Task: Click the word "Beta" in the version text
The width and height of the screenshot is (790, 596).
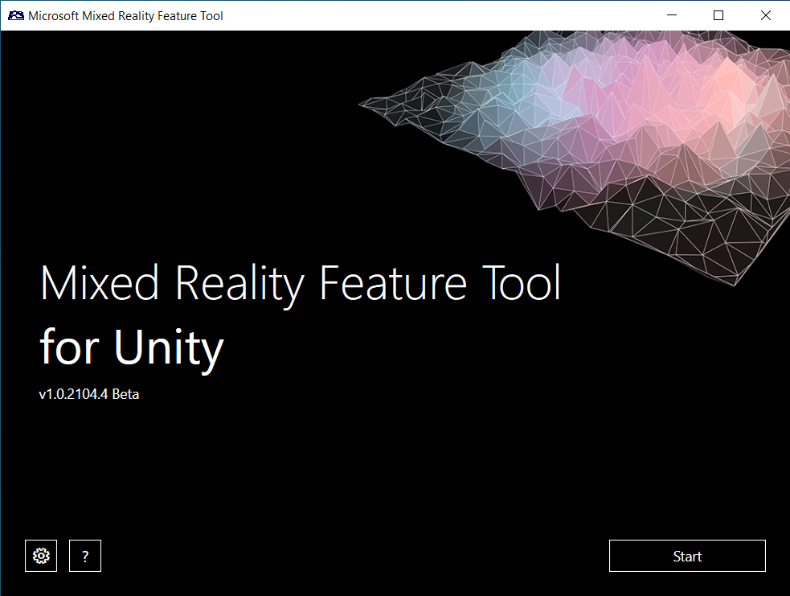Action: tap(125, 394)
